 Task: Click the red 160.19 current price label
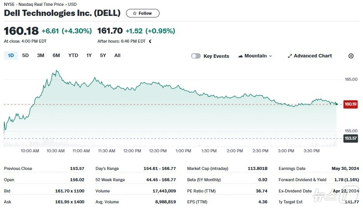pos(351,104)
